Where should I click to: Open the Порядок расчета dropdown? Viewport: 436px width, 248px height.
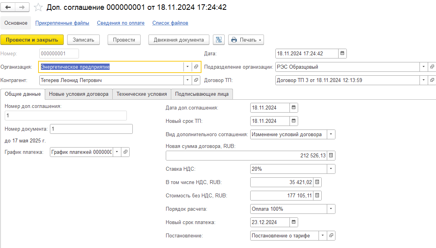click(331, 209)
